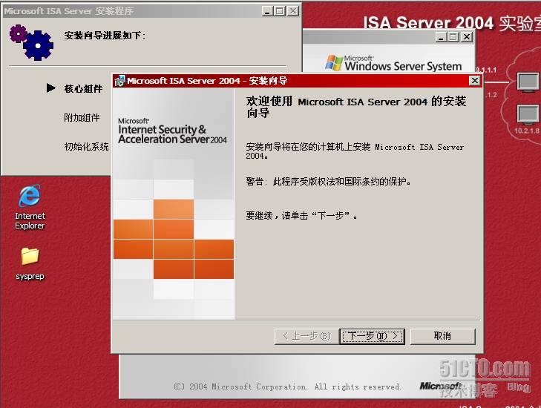
Task: Click the 取消 cancel button
Action: click(x=442, y=336)
